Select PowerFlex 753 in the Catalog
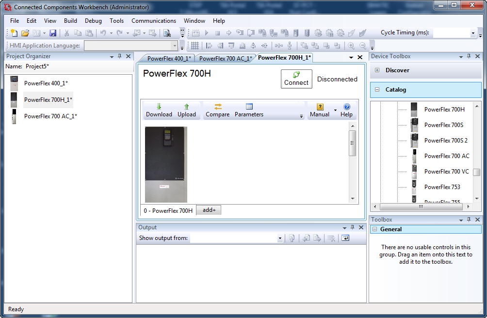Image resolution: width=487 pixels, height=318 pixels. (x=442, y=187)
